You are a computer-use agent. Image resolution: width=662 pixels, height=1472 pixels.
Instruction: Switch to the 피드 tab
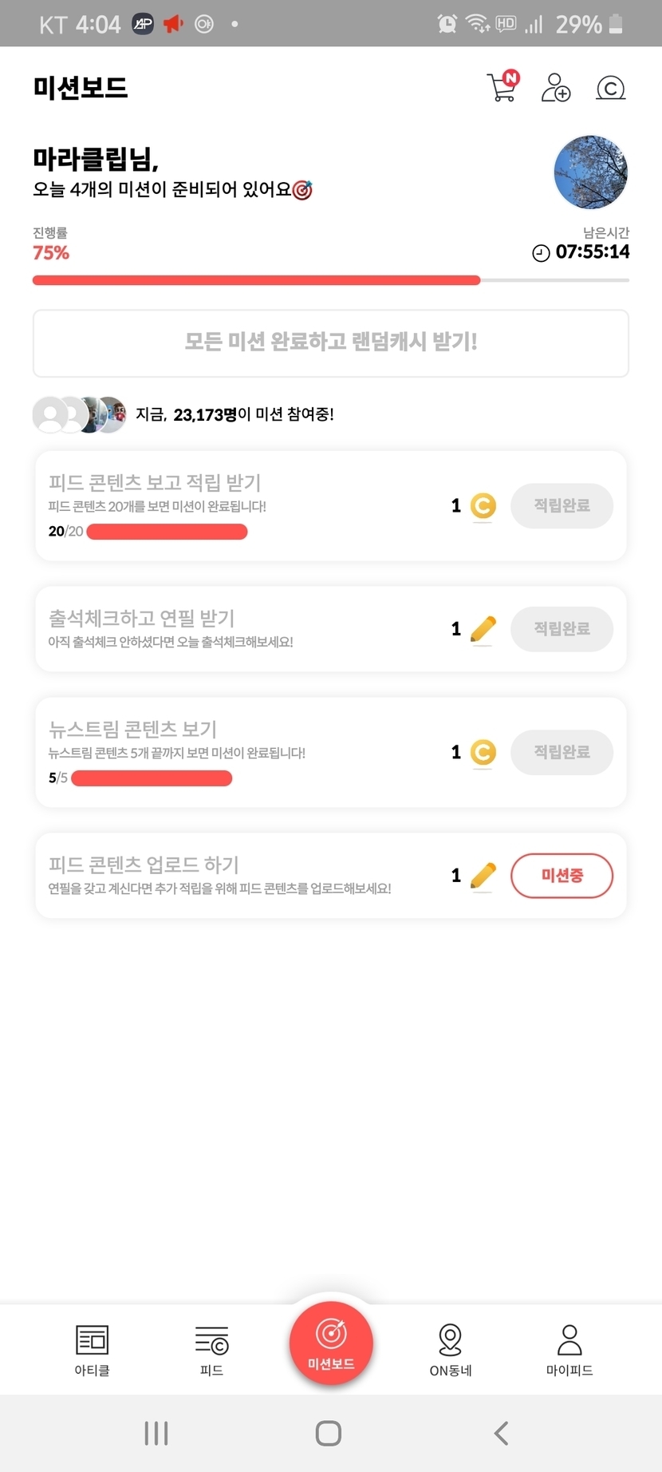(211, 1350)
